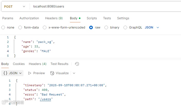181x106 pixels.
Task: Select the GraphQL body radio option
Action: (125, 27)
